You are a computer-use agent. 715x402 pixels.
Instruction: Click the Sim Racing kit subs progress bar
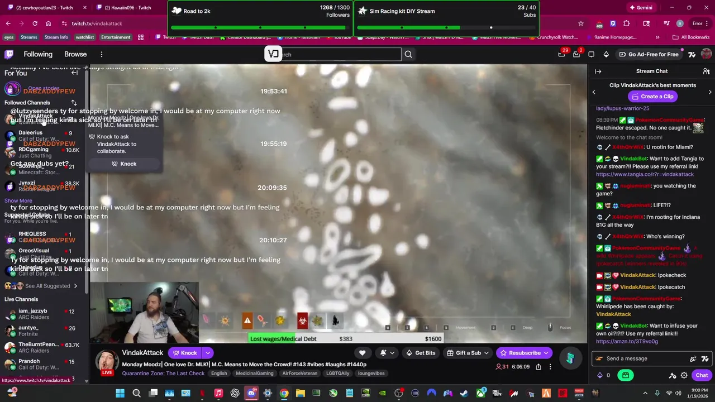coord(446,27)
